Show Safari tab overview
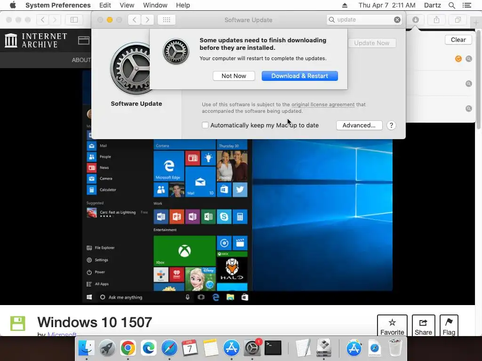This screenshot has height=361, width=482. [458, 20]
